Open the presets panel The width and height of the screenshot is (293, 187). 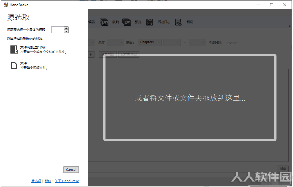click(x=184, y=22)
